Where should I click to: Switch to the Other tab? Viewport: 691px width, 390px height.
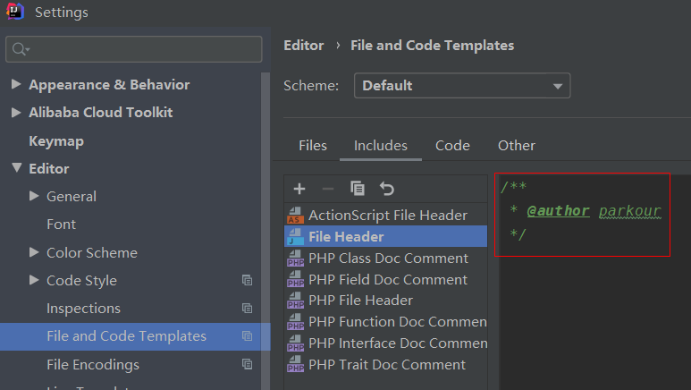point(517,146)
